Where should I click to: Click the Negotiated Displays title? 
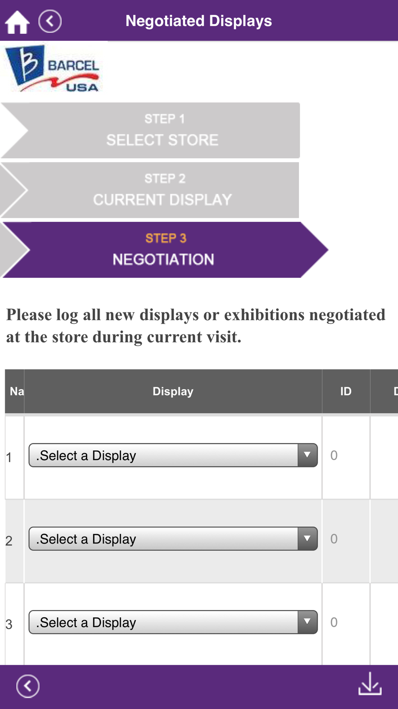199,21
